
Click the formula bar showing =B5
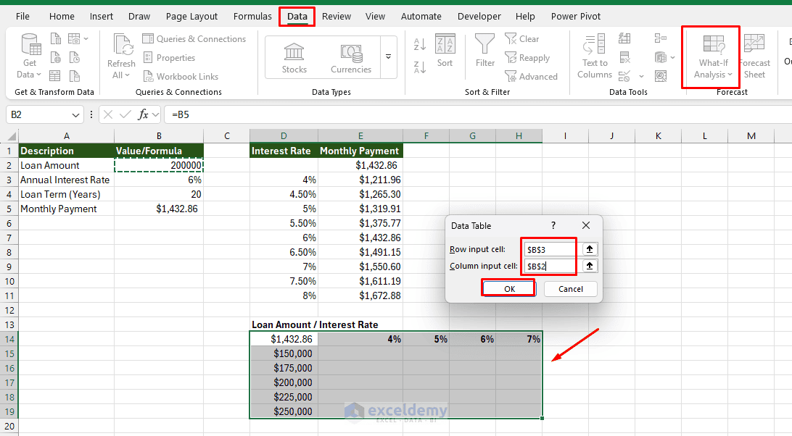click(x=477, y=114)
